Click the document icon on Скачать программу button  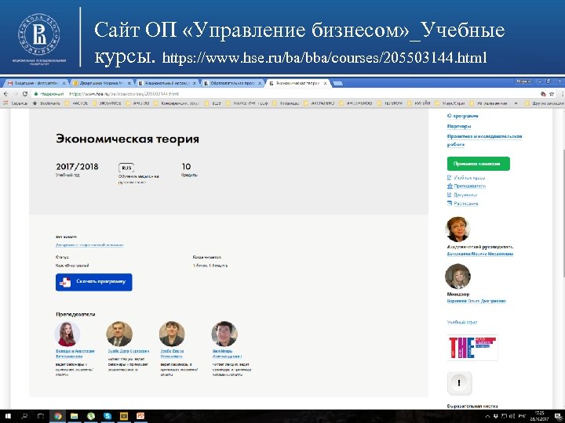click(x=65, y=282)
